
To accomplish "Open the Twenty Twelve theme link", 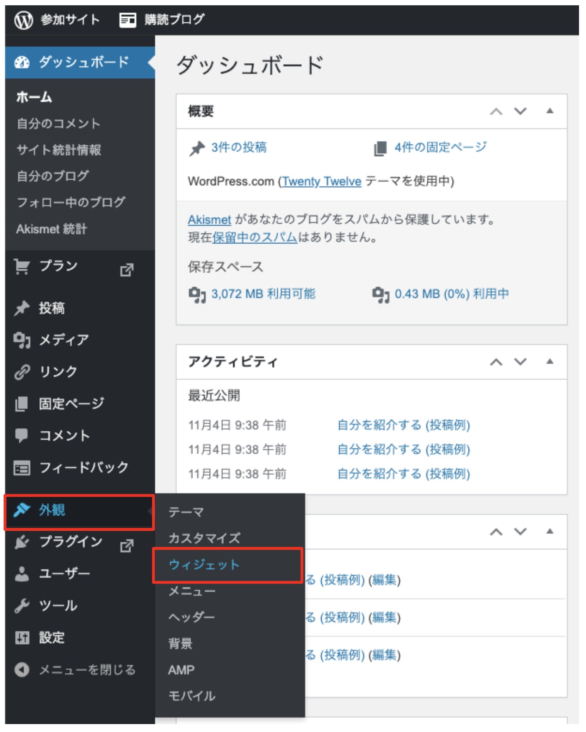I will (321, 181).
